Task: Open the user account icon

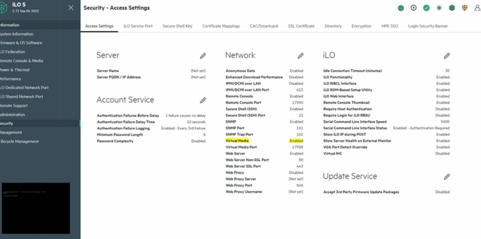Action: [477, 8]
